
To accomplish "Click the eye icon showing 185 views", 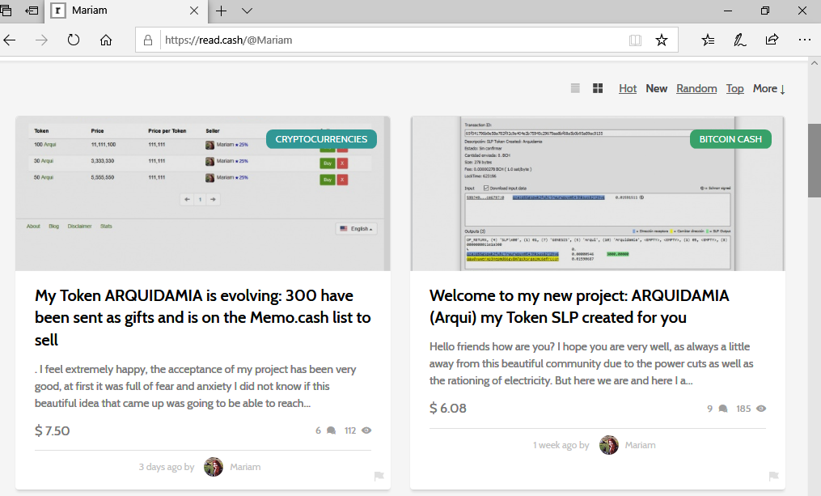I will 761,409.
